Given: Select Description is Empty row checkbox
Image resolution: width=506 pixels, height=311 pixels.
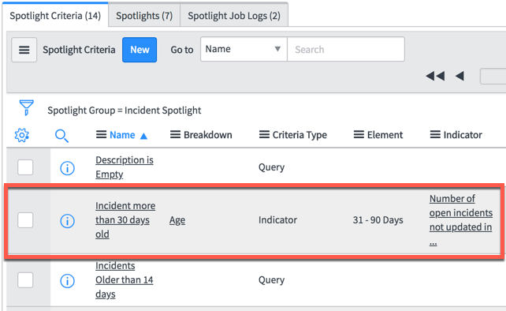Looking at the screenshot, I should click(x=25, y=167).
